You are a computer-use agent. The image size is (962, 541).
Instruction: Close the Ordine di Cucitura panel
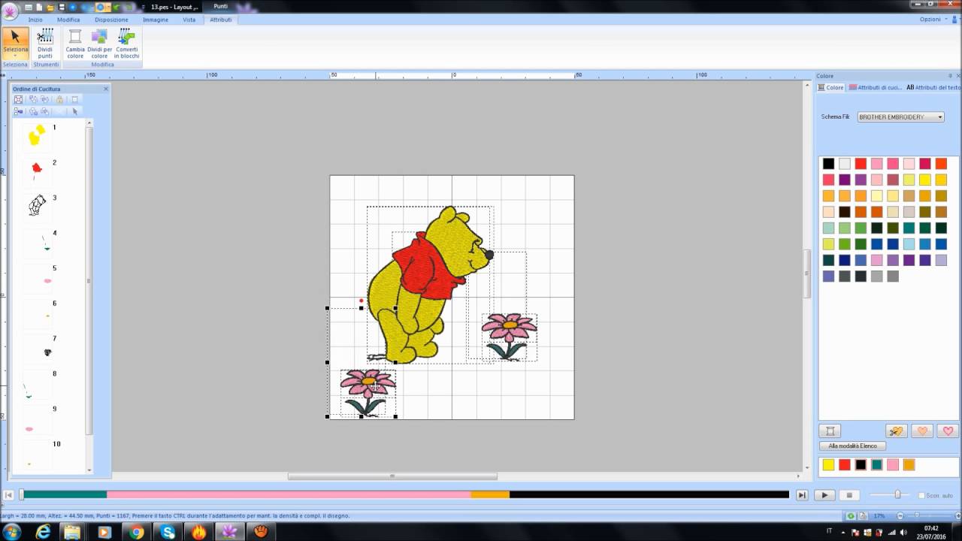(106, 89)
